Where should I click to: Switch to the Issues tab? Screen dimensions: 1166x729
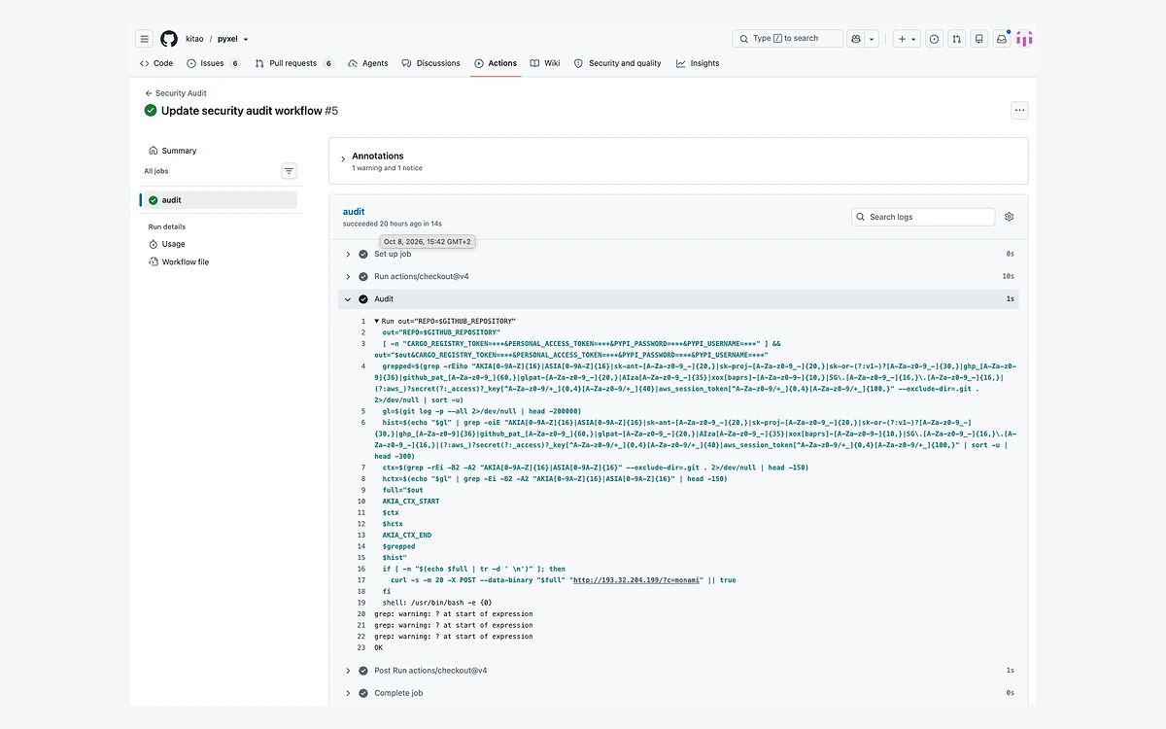click(214, 63)
